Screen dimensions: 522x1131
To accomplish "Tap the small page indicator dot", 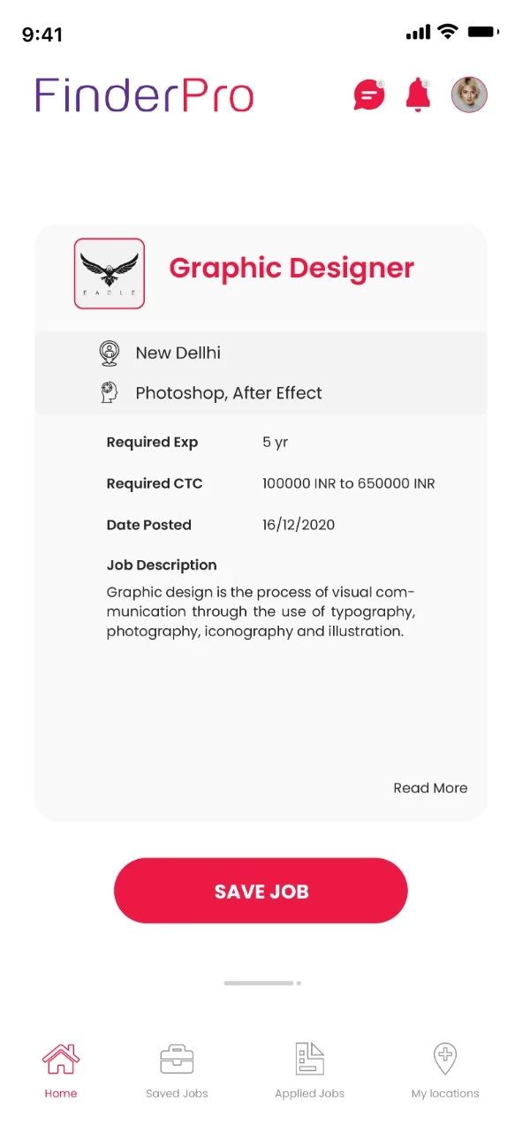I will [299, 983].
